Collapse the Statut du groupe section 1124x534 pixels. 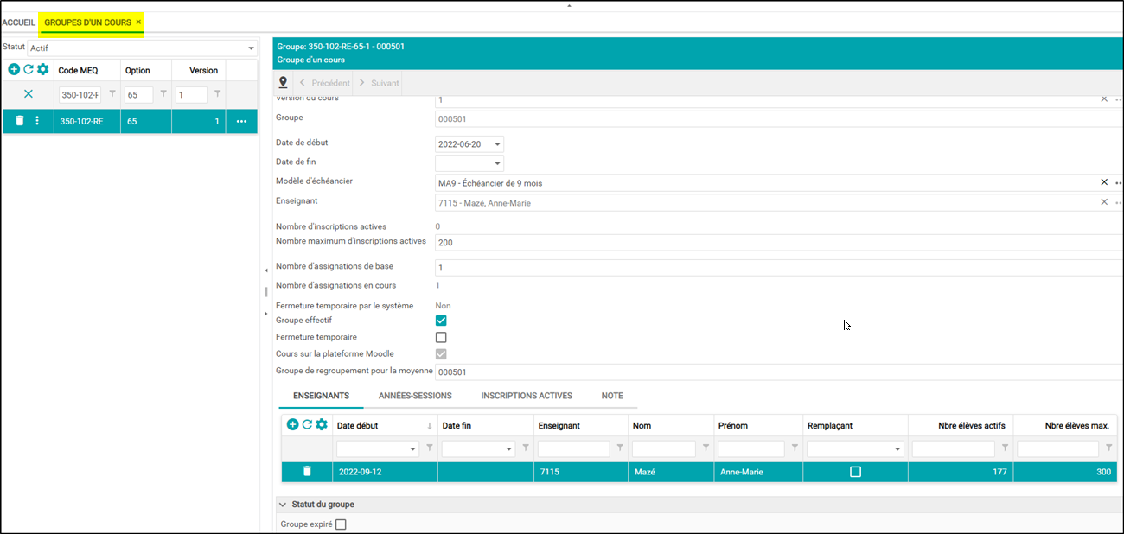pyautogui.click(x=282, y=505)
